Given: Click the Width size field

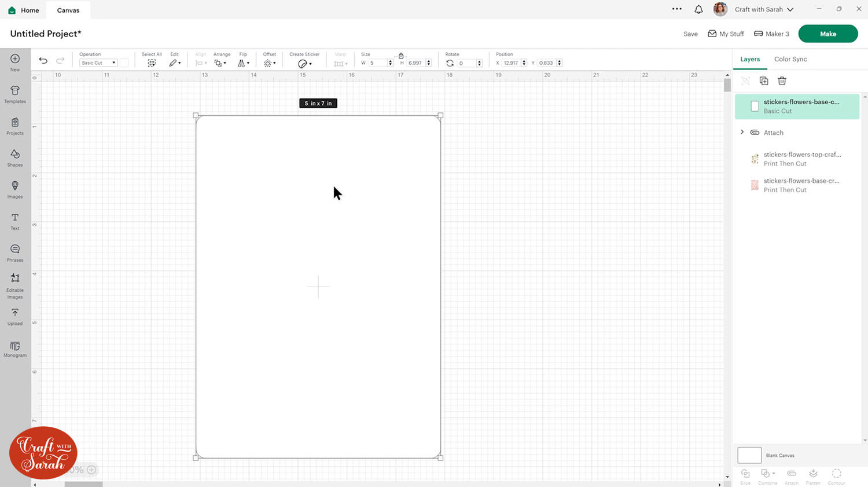Looking at the screenshot, I should [x=377, y=63].
